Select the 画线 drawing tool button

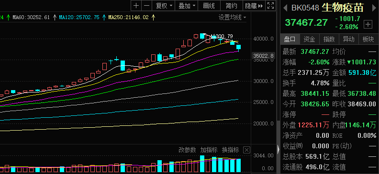[209, 6]
